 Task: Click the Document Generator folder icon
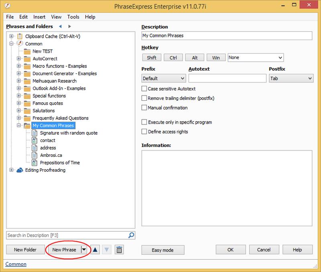pos(27,73)
